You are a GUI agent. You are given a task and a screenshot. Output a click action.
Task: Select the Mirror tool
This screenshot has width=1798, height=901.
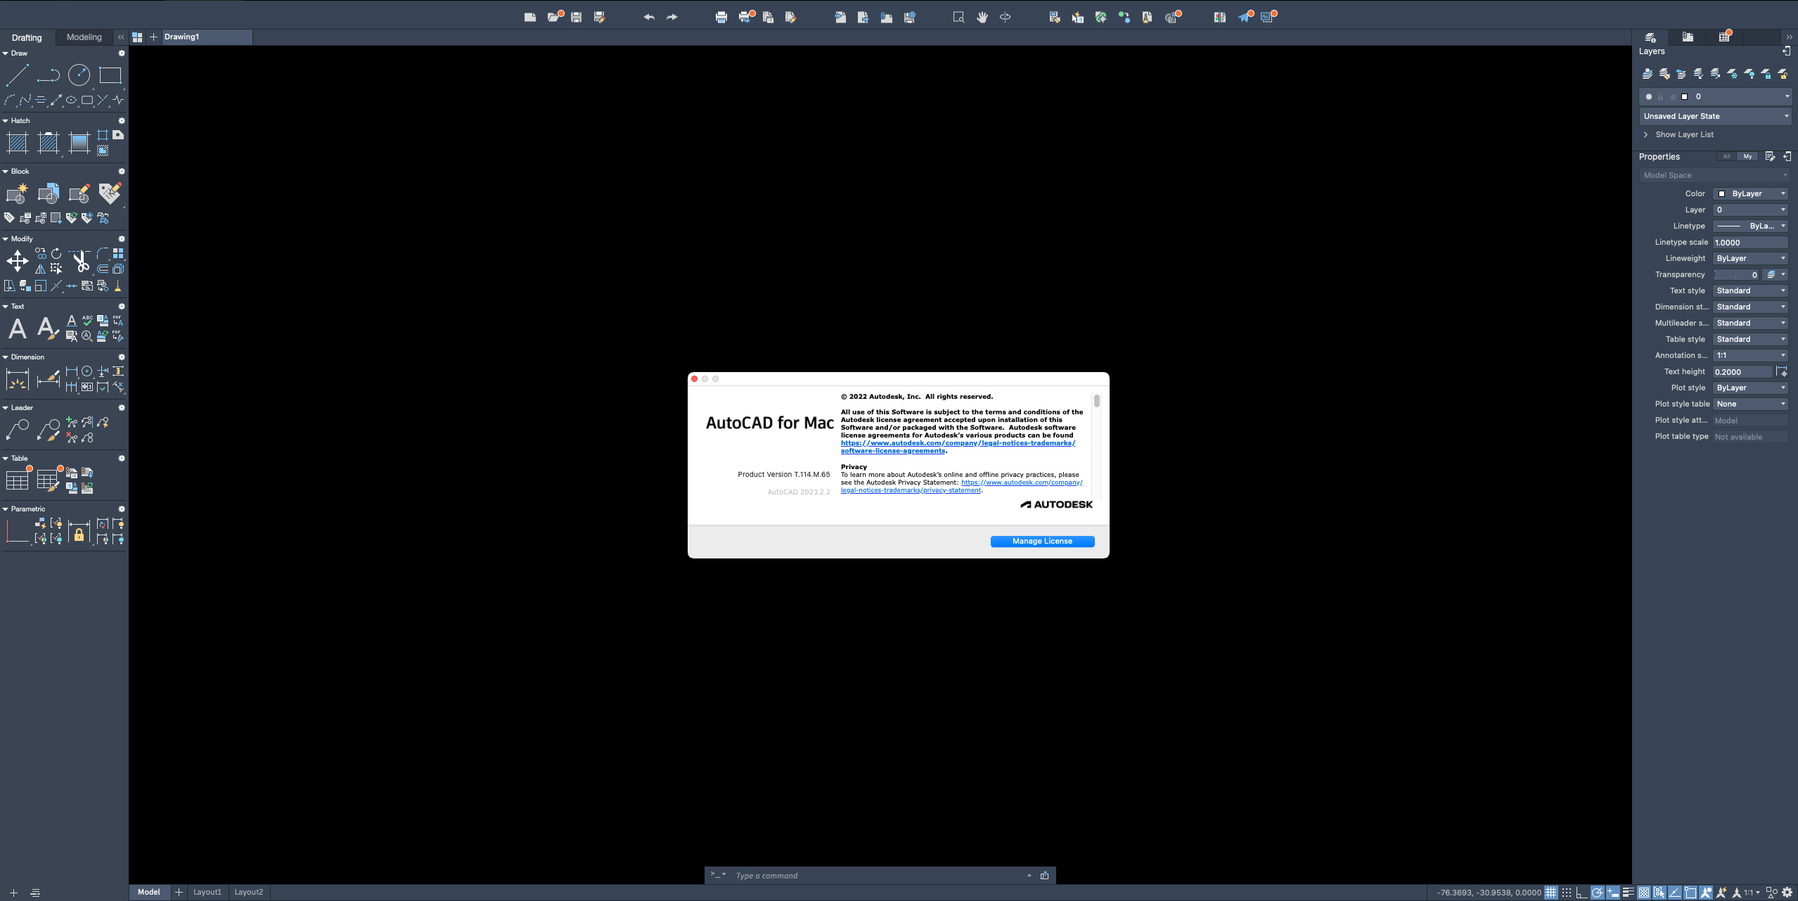click(41, 269)
